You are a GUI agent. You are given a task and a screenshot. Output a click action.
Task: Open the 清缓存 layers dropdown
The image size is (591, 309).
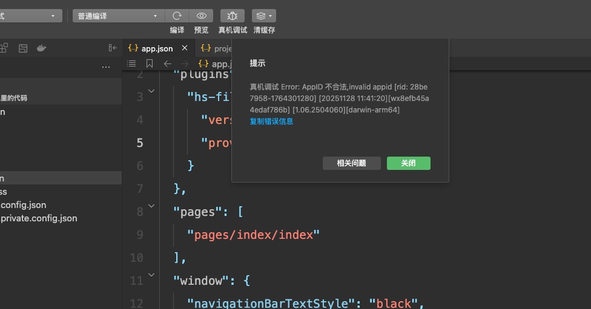pos(263,16)
